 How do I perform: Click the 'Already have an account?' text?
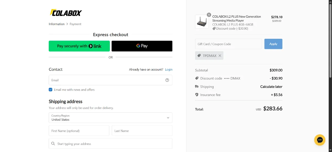[146, 69]
